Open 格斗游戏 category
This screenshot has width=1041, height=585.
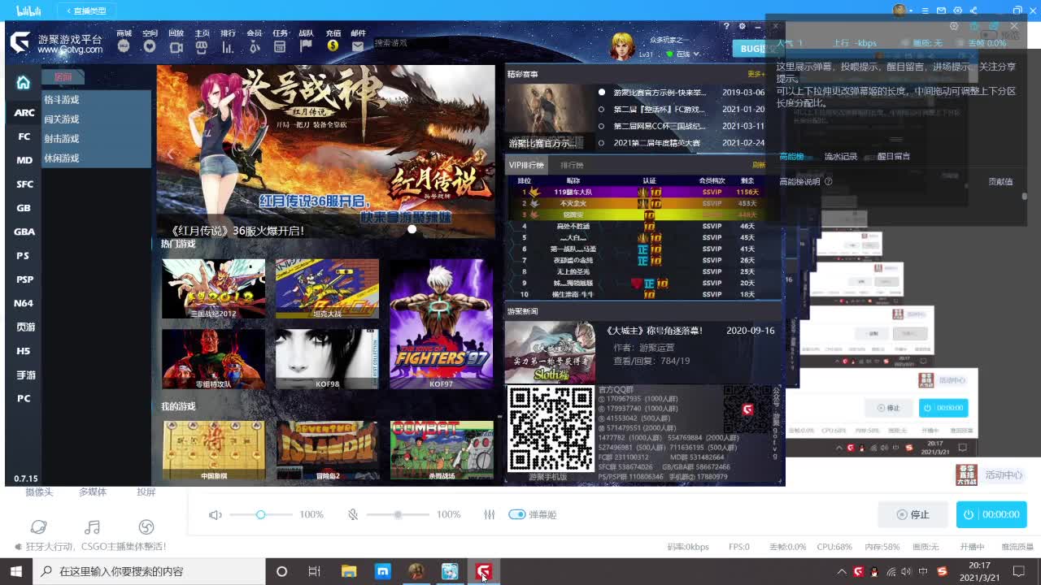pyautogui.click(x=62, y=100)
